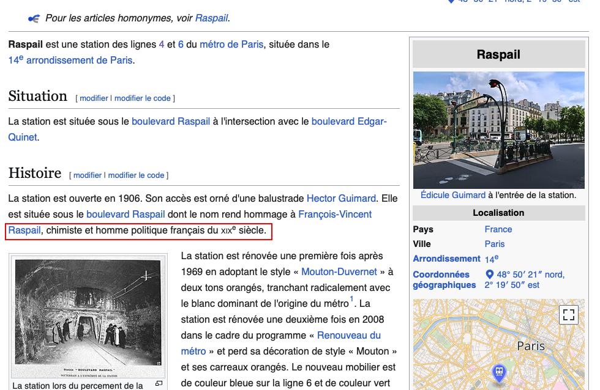The width and height of the screenshot is (600, 390).
Task: Open the France link in infobox
Action: point(498,229)
